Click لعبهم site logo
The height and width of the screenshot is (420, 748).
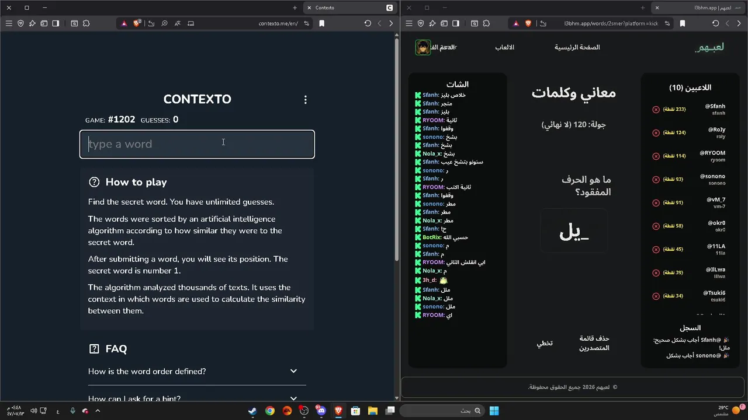(x=709, y=47)
